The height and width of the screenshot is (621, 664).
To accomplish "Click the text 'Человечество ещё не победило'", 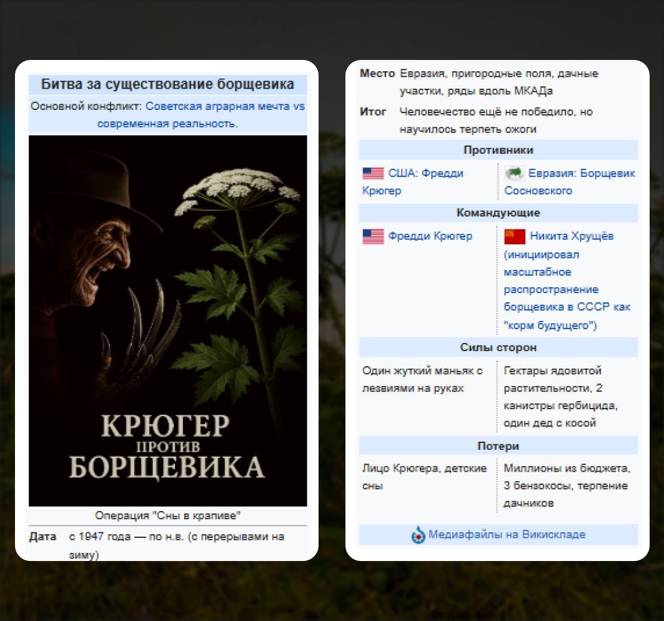I will (488, 112).
